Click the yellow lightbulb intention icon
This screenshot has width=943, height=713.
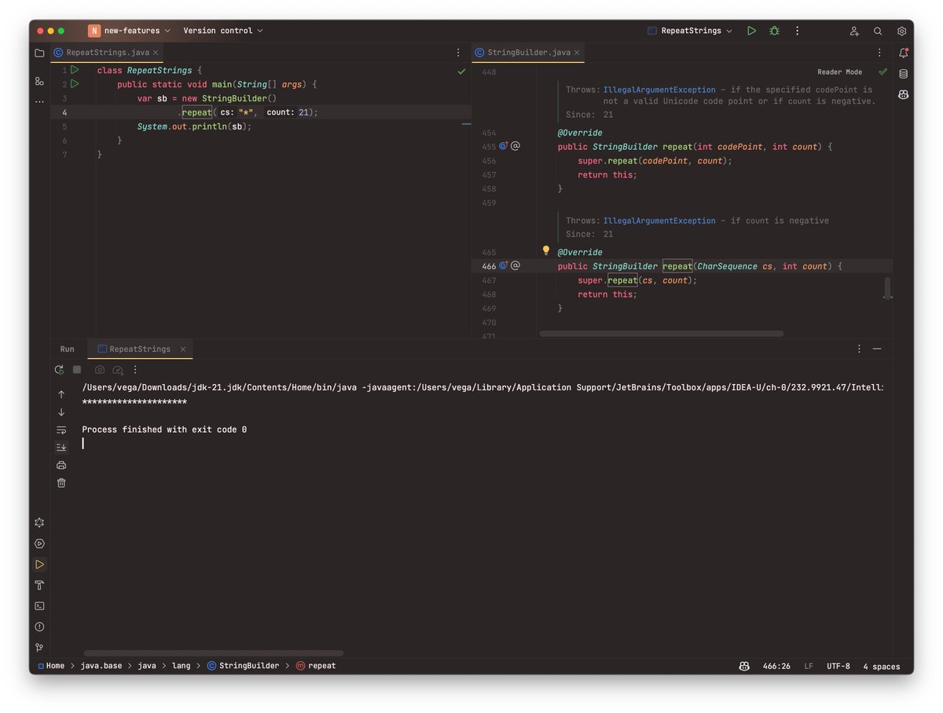tap(546, 250)
